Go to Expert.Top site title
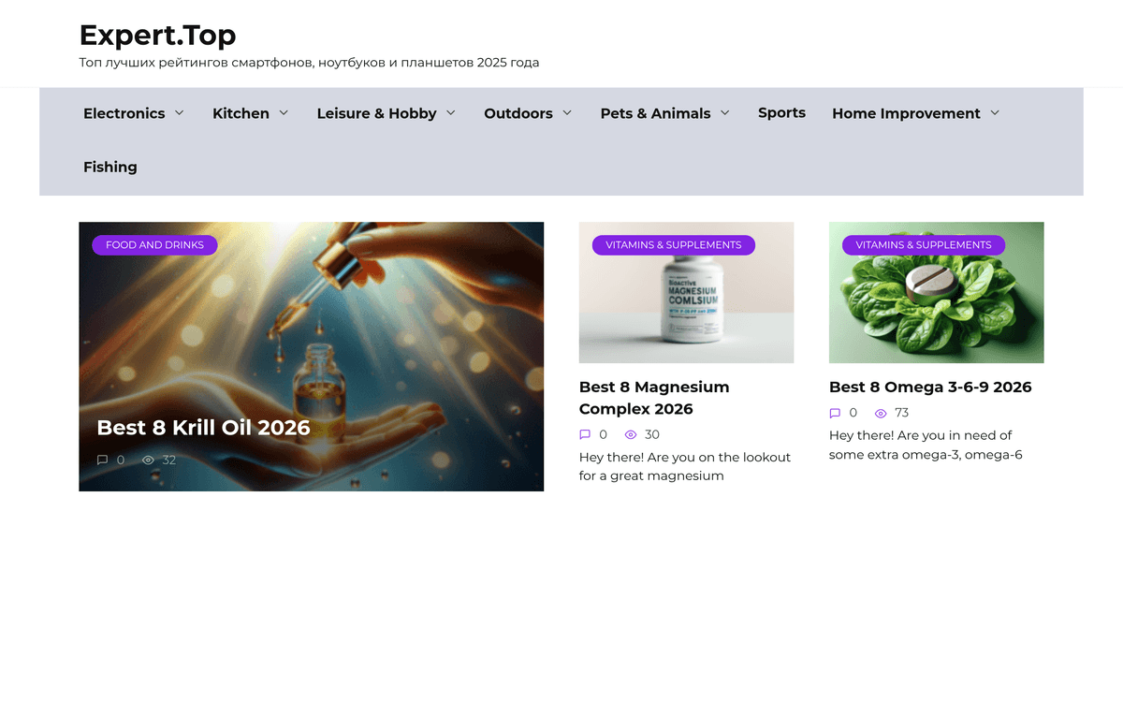This screenshot has height=702, width=1123. tap(157, 35)
